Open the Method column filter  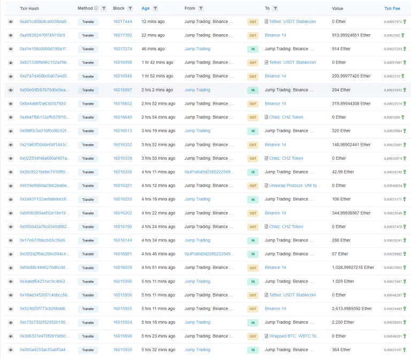(x=104, y=9)
